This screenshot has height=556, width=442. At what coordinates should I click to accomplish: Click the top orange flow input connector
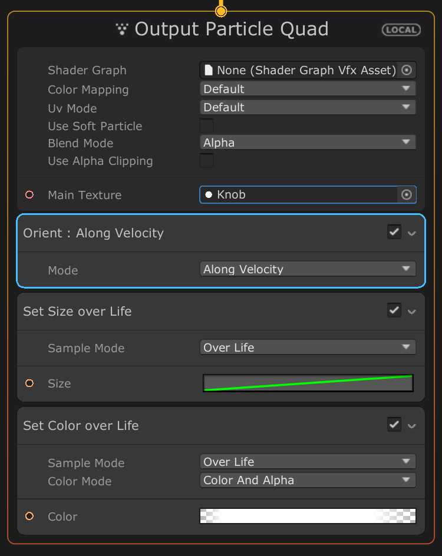pos(221,11)
